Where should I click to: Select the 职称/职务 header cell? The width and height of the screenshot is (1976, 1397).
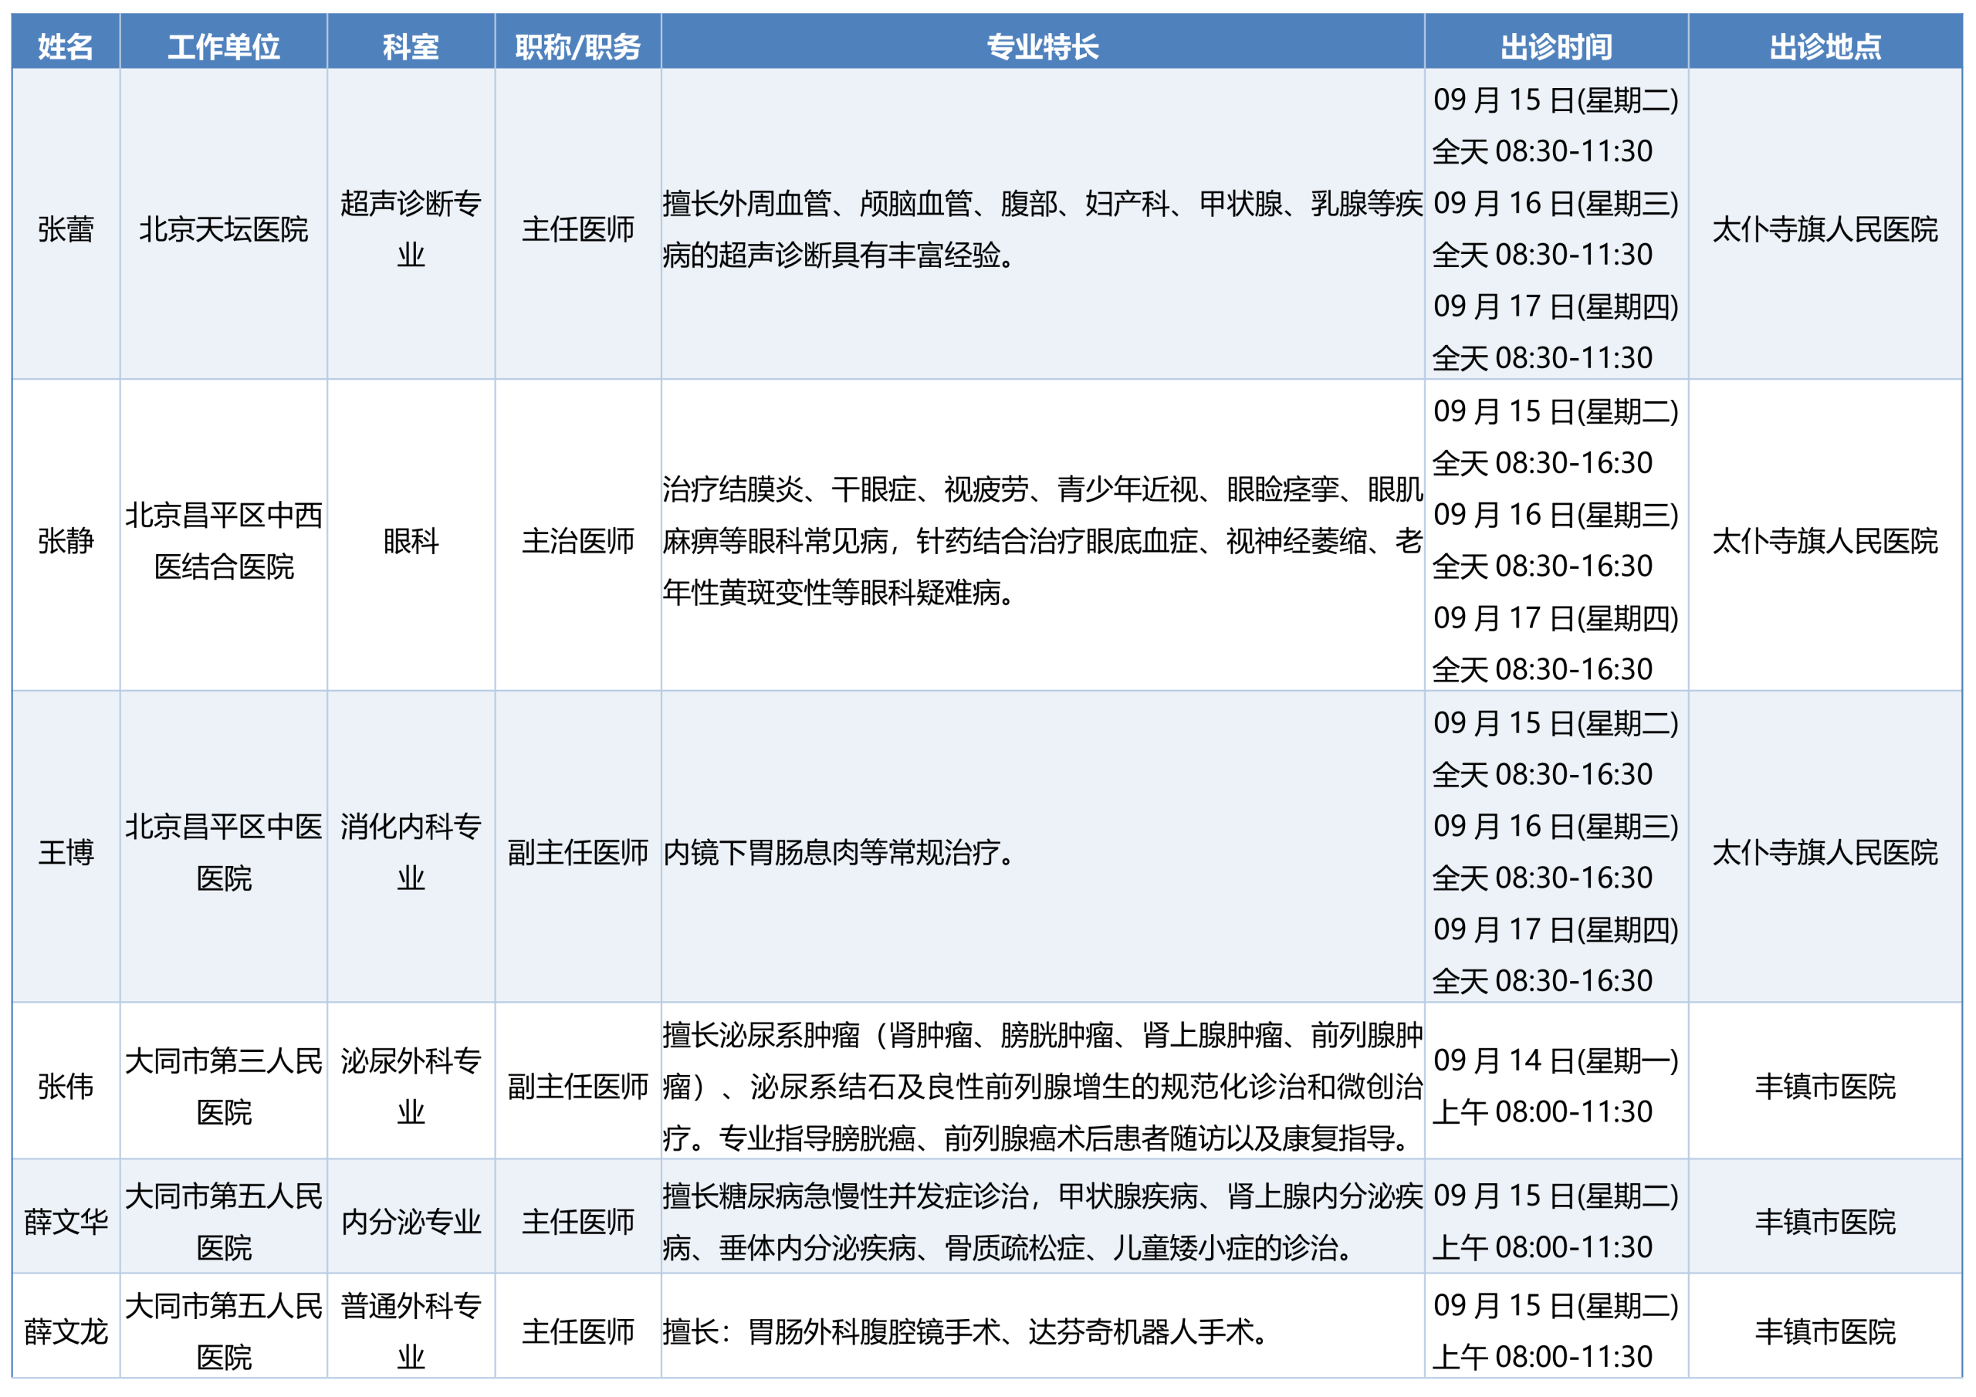[x=577, y=46]
